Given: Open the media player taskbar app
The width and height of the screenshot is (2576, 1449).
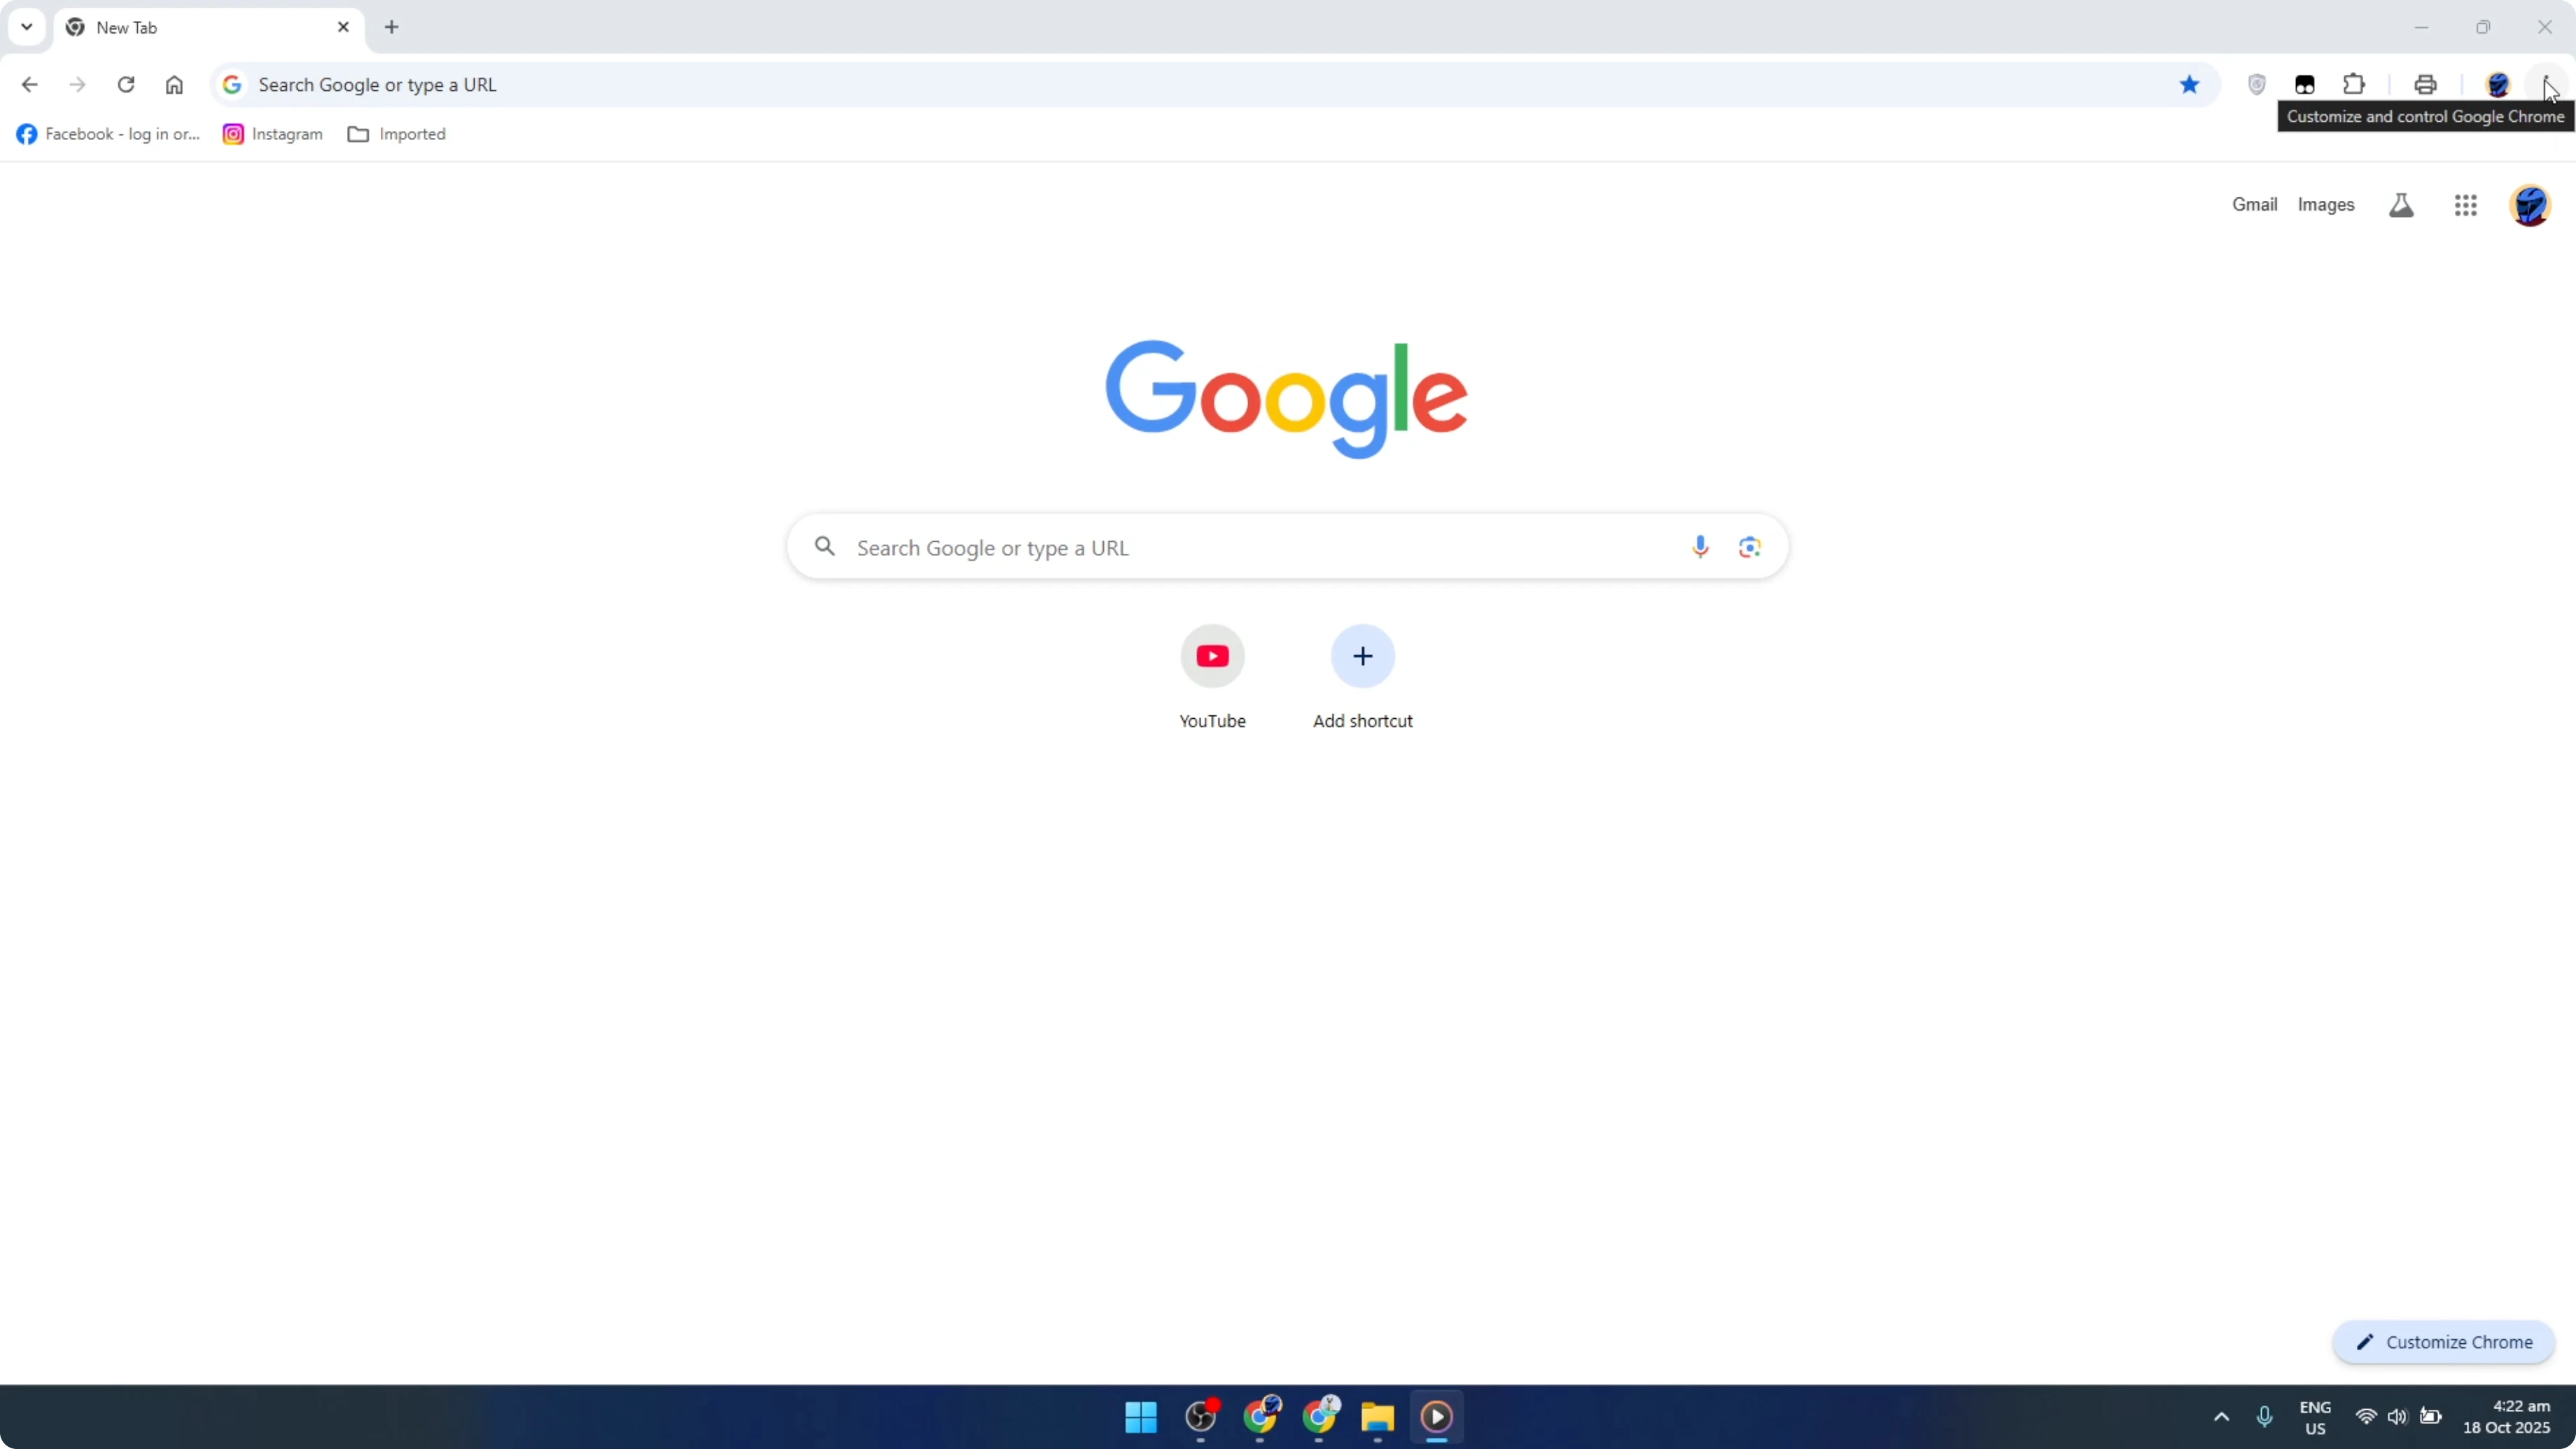Looking at the screenshot, I should tap(1437, 1416).
